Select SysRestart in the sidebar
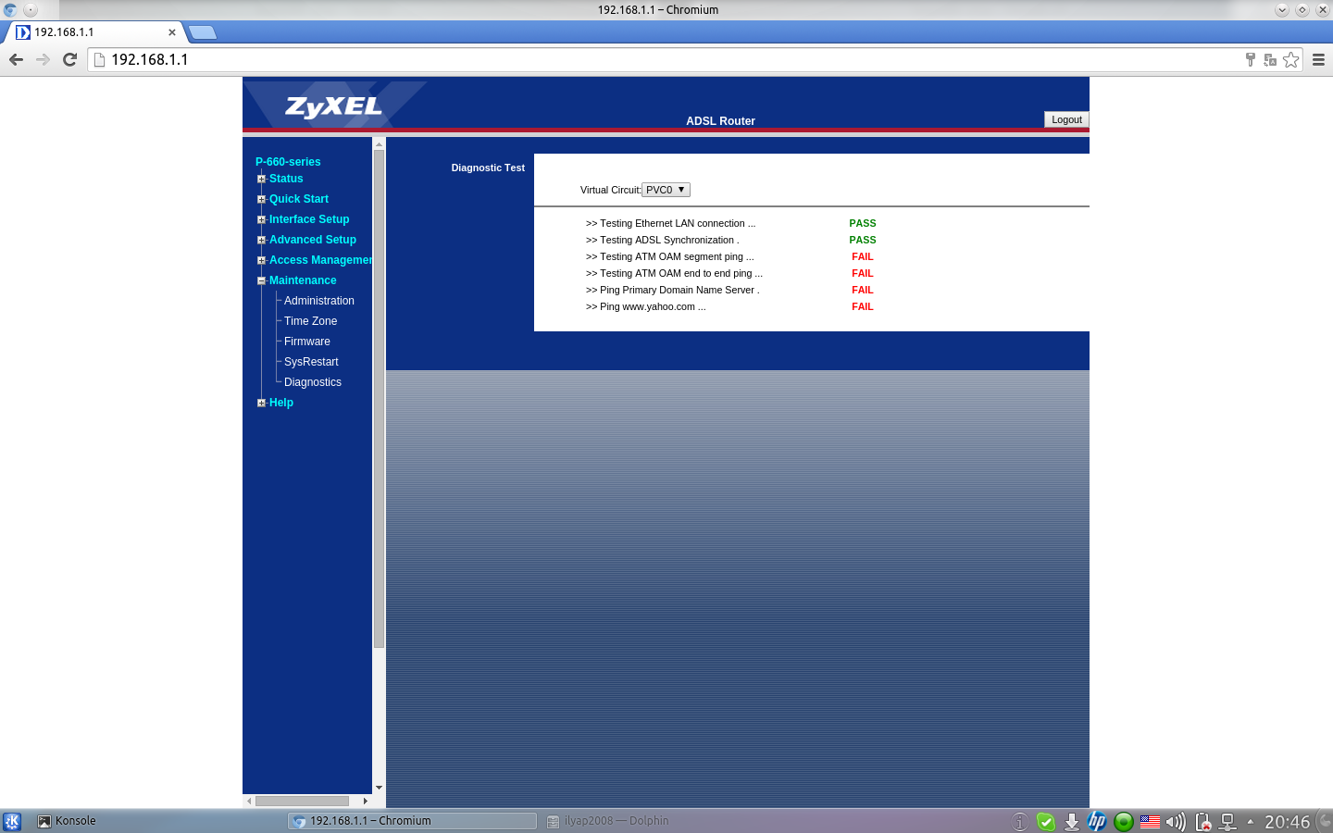 coord(311,362)
